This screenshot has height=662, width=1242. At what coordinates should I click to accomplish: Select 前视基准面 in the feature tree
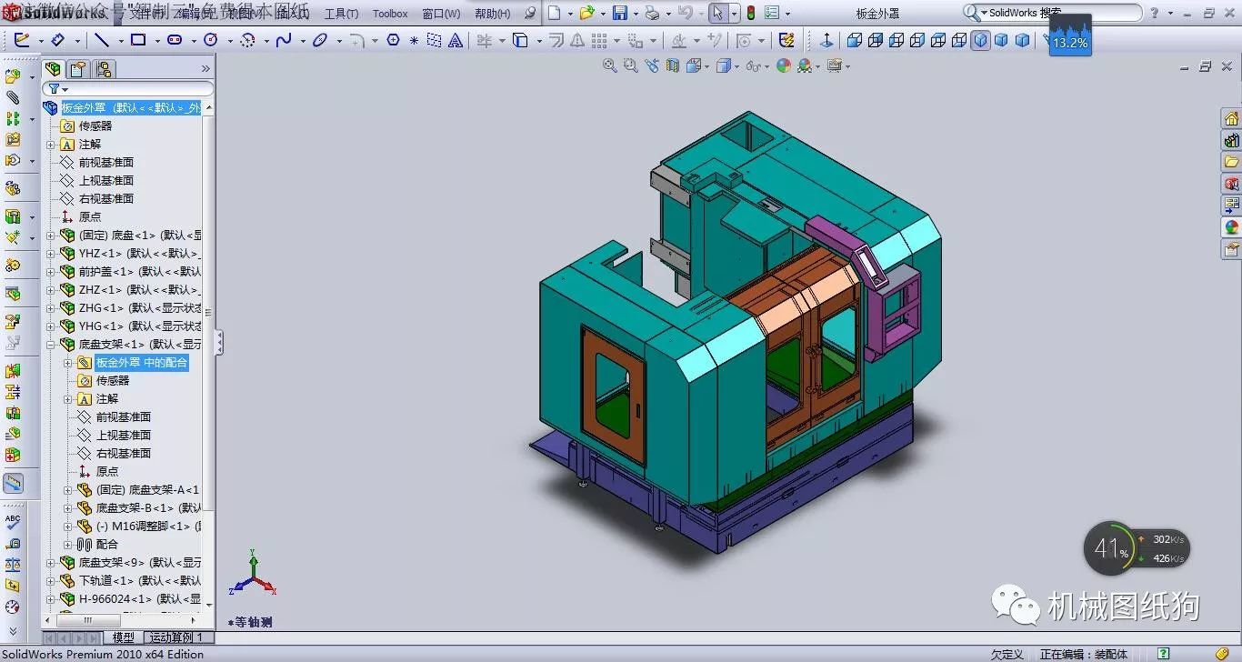tap(105, 162)
